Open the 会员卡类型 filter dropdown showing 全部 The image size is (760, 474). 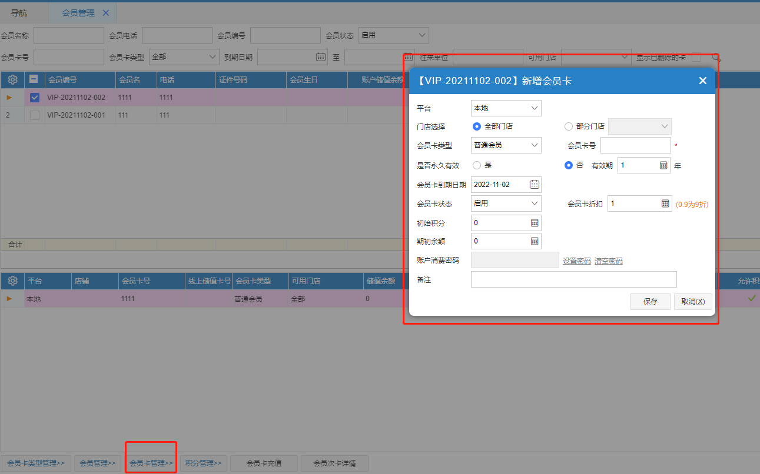[184, 57]
